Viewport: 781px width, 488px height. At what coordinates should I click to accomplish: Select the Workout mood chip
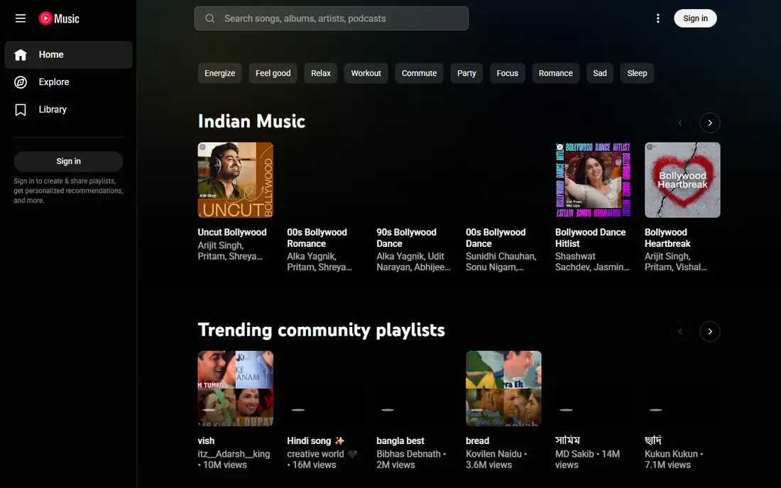pos(366,73)
